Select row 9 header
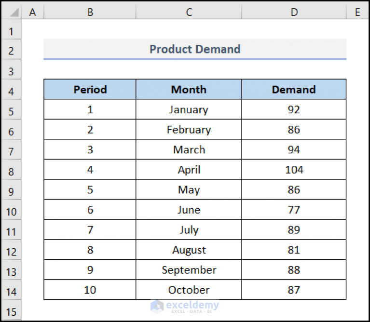Image resolution: width=370 pixels, height=322 pixels. pos(11,189)
